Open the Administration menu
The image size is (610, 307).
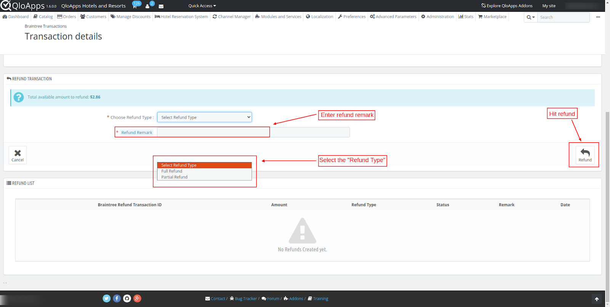click(x=438, y=17)
